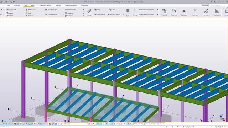The image size is (228, 128).
Task: Click the Added material command
Action: (51, 15)
